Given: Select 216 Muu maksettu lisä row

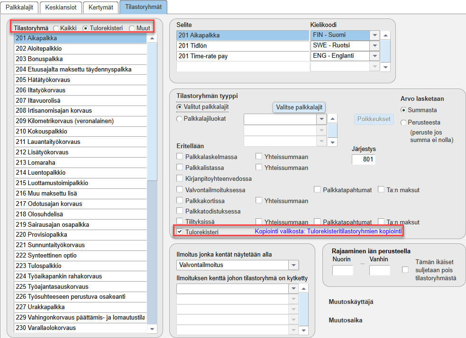Looking at the screenshot, I should click(x=80, y=193).
